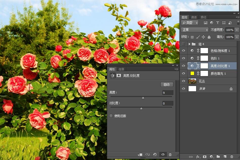Click 填充 100% field
The width and height of the screenshot is (240, 160).
pos(230,37)
